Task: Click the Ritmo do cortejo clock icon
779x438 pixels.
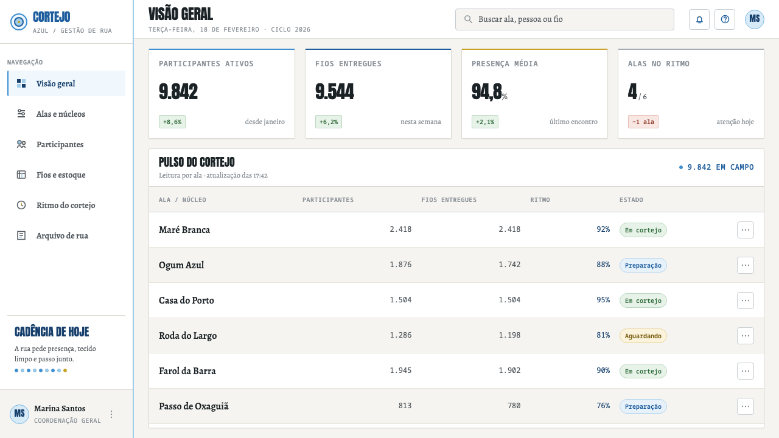Action: click(21, 205)
